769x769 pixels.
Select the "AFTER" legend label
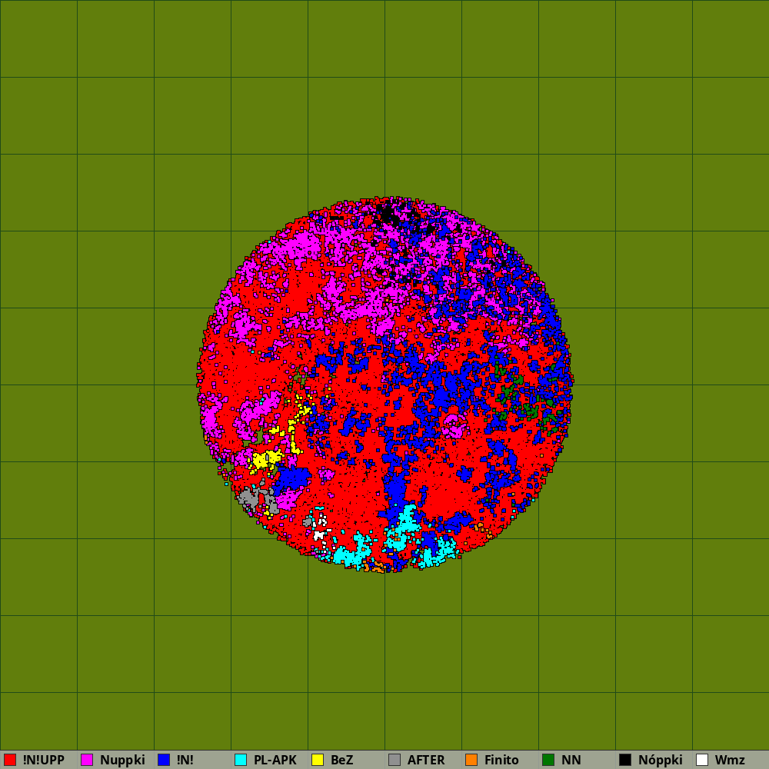426,760
